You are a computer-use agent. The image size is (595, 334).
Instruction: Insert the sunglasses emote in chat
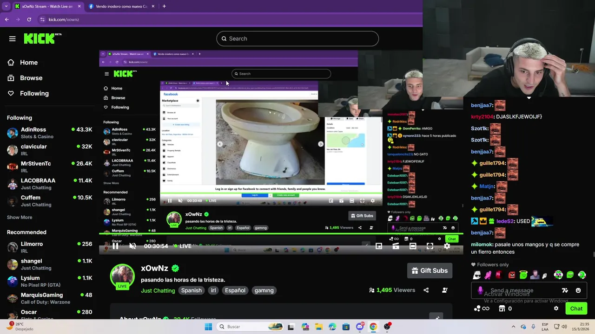point(477,275)
